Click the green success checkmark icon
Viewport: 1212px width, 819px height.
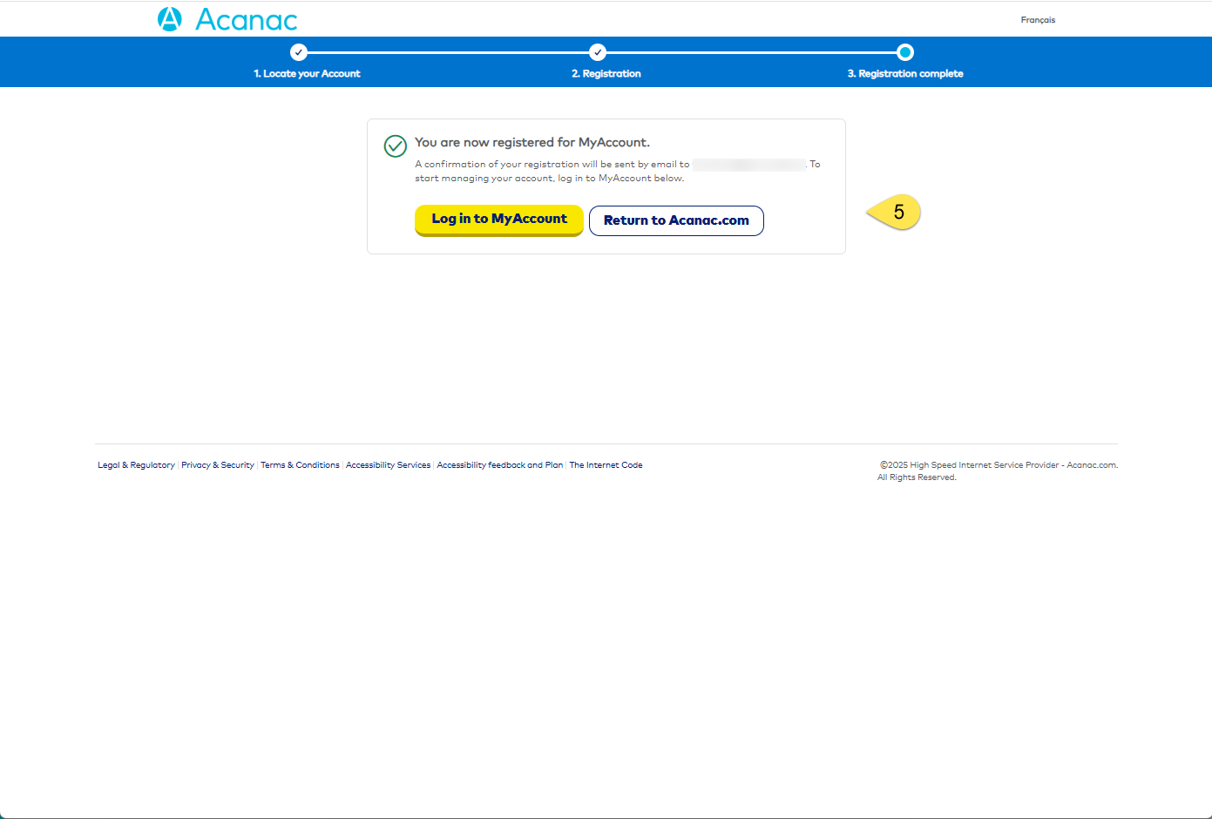(395, 146)
